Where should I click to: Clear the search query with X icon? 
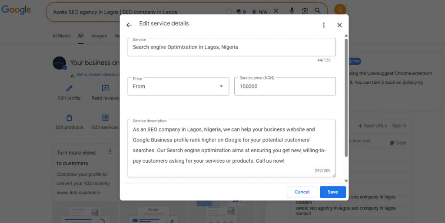276,10
